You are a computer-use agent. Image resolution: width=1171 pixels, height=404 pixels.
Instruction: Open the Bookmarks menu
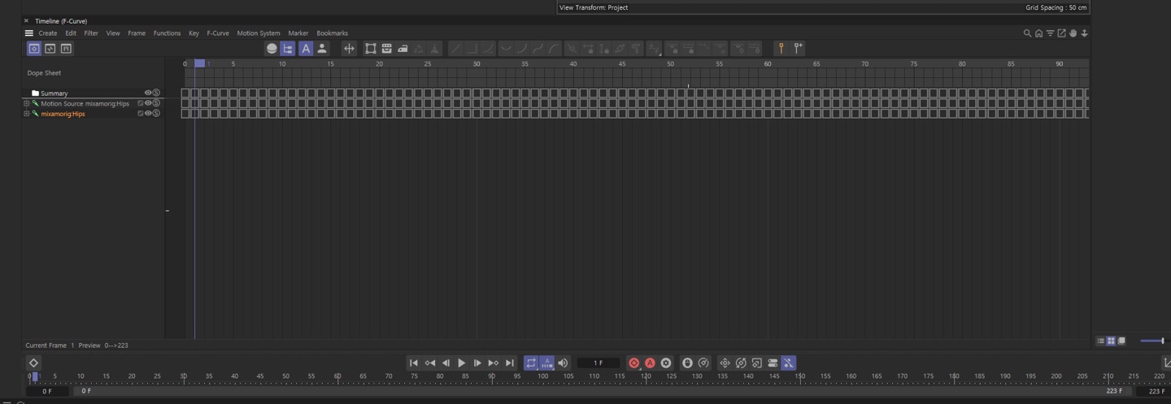(332, 33)
